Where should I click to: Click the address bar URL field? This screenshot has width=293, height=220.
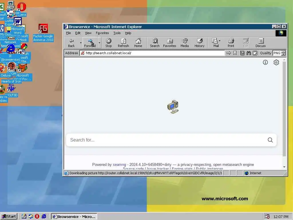click(152, 53)
